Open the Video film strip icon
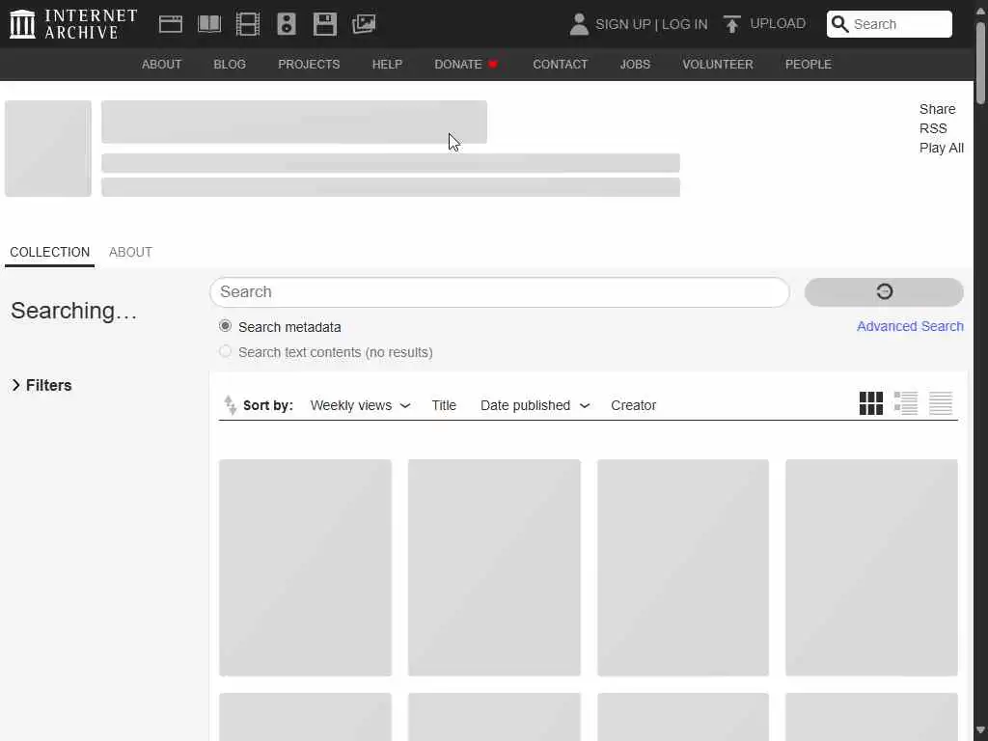Viewport: 988px width, 741px height. point(248,24)
